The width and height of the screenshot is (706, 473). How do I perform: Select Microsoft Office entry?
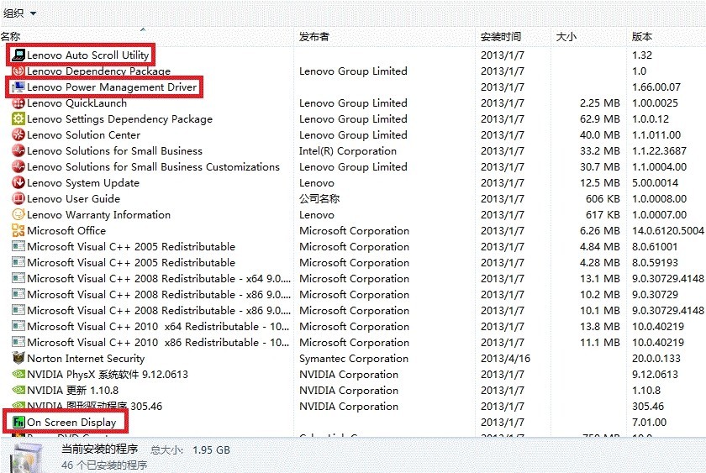pos(66,231)
